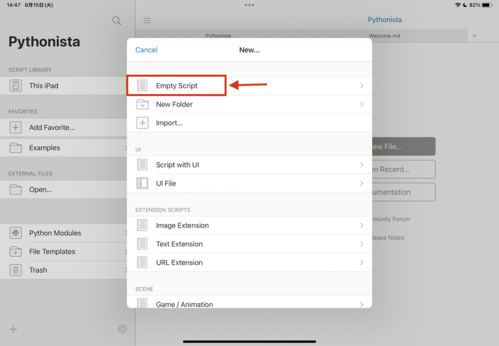This screenshot has width=499, height=346.
Task: Switch to the Welcome.md tab
Action: pos(384,36)
